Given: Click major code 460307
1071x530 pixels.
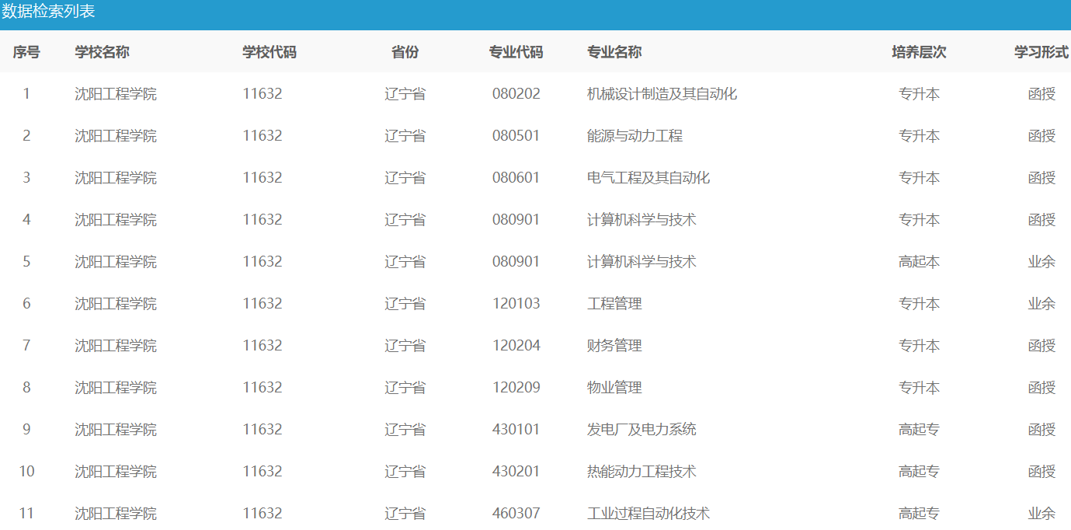Looking at the screenshot, I should coord(516,514).
